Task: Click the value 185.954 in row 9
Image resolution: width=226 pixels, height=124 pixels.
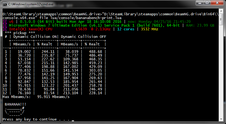Action: (71, 82)
